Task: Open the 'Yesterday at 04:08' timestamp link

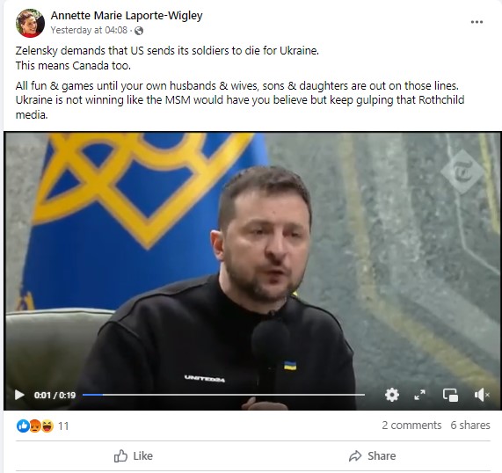Action: coord(89,30)
